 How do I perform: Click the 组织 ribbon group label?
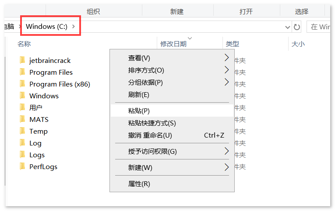pos(93,11)
